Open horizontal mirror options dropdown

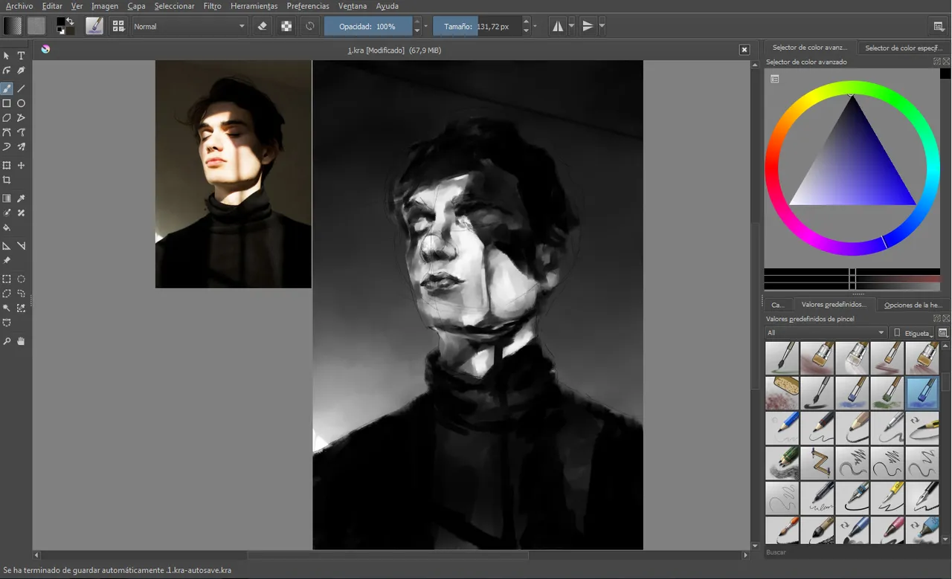coord(571,26)
